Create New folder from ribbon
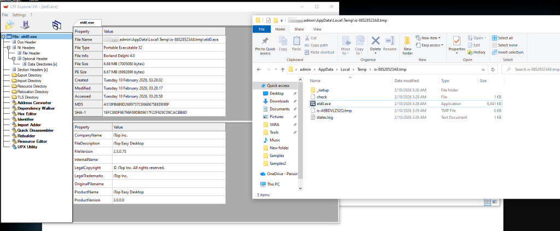560x231 pixels. (x=407, y=45)
